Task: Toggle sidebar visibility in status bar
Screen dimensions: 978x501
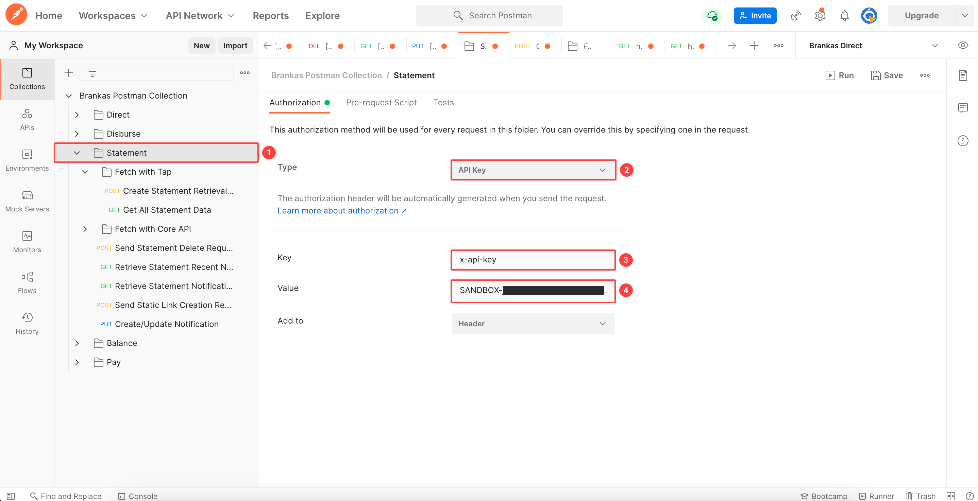Action: pyautogui.click(x=11, y=496)
